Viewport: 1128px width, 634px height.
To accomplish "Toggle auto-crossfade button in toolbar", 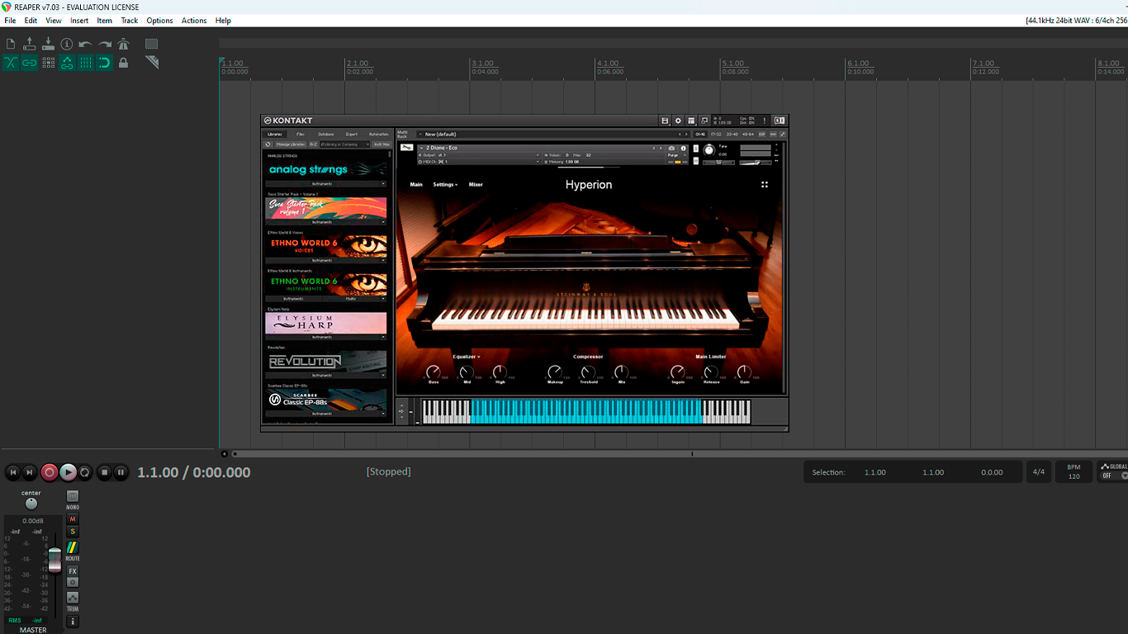I will tap(11, 63).
